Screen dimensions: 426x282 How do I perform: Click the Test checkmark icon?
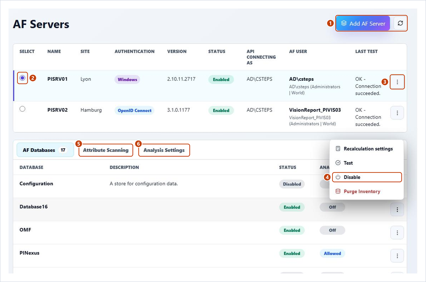point(338,163)
